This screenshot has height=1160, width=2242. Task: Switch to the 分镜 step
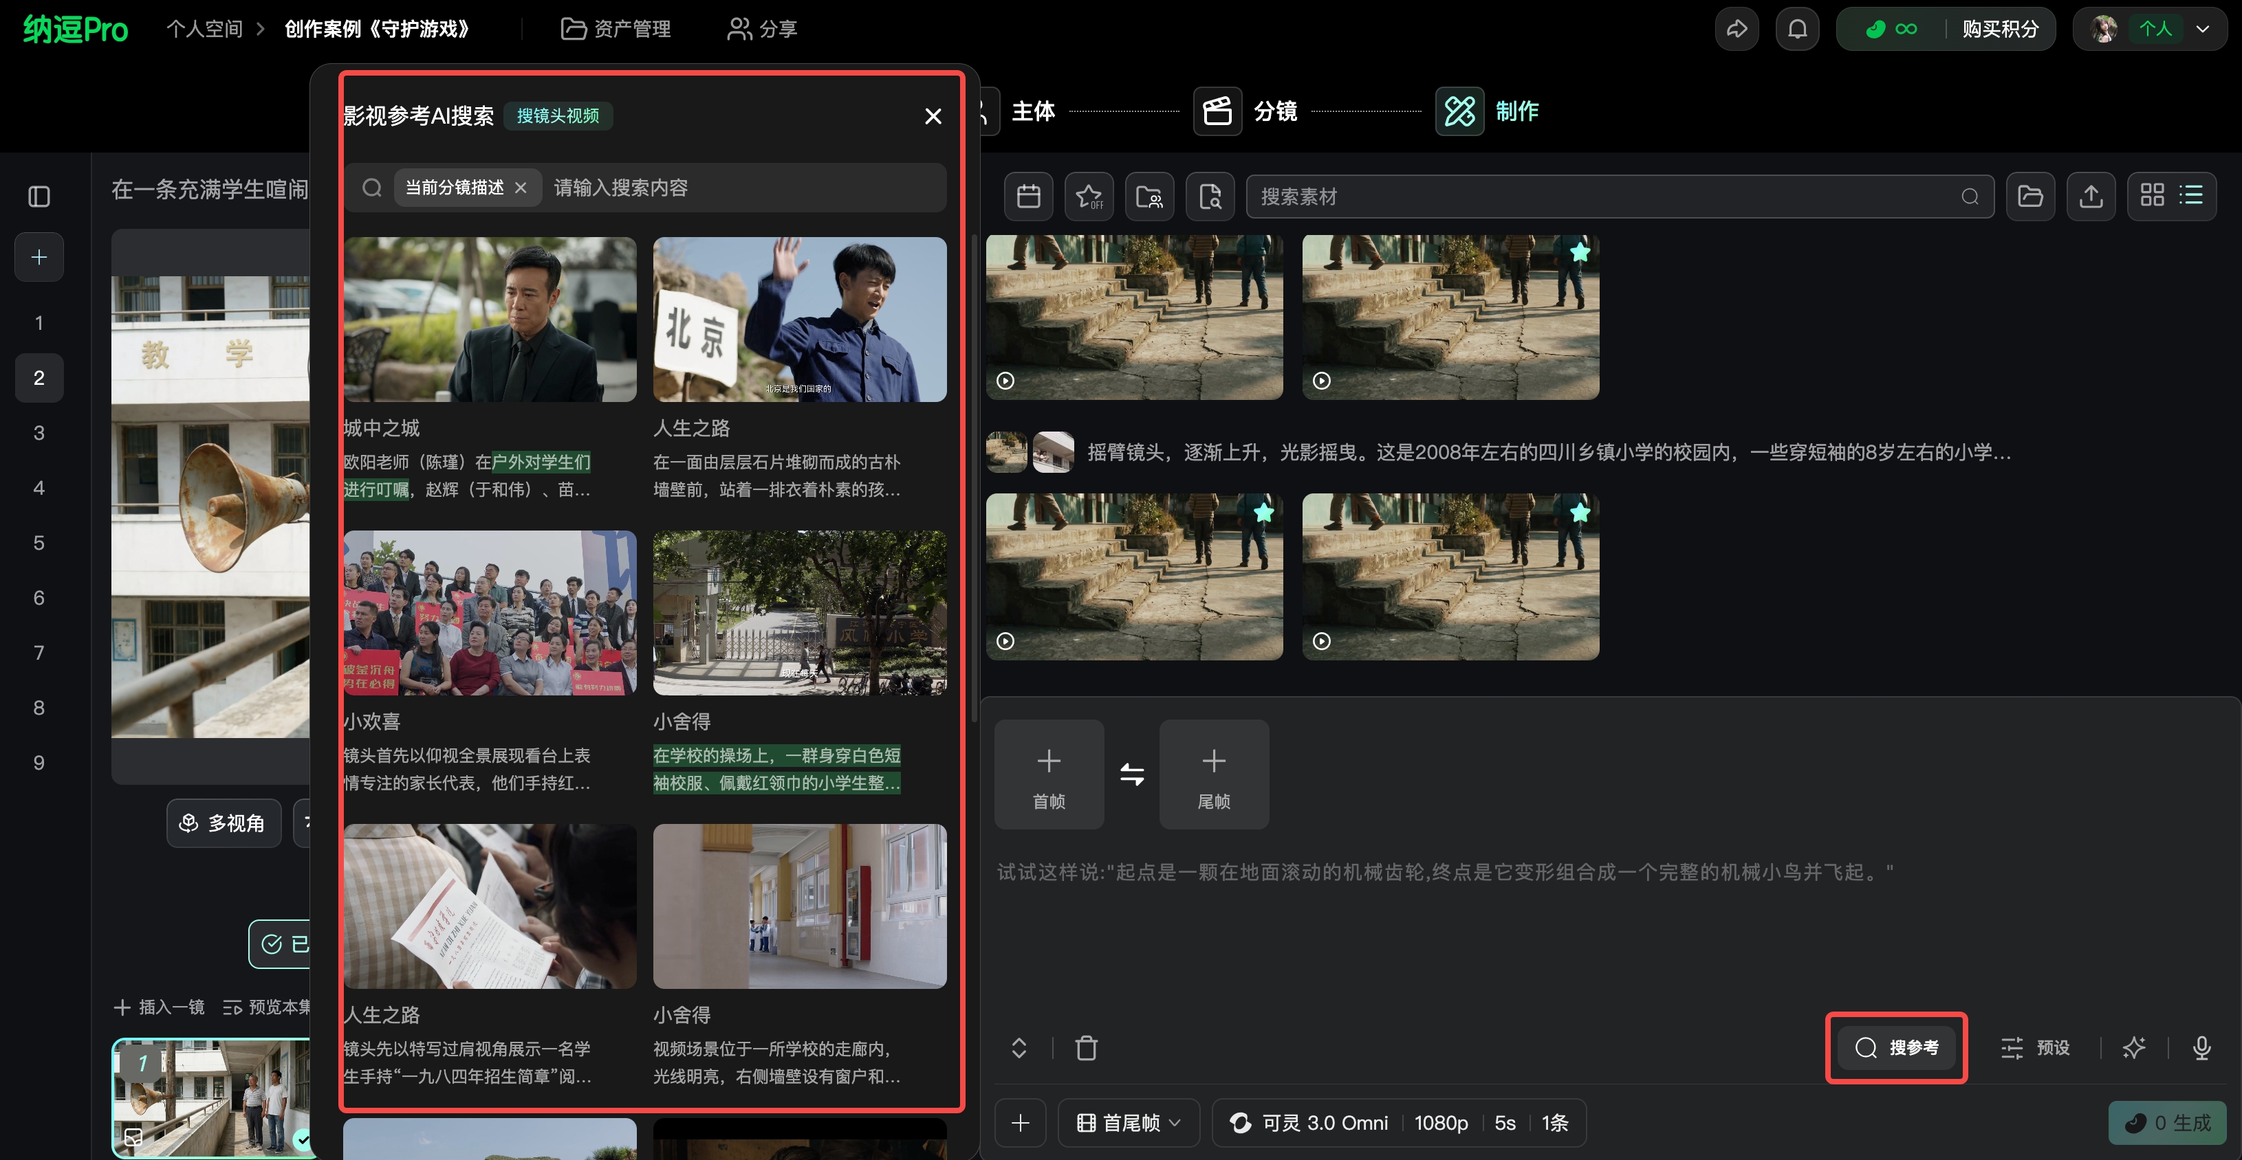point(1245,111)
